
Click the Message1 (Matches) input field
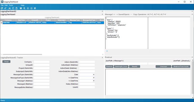pos(42,81)
